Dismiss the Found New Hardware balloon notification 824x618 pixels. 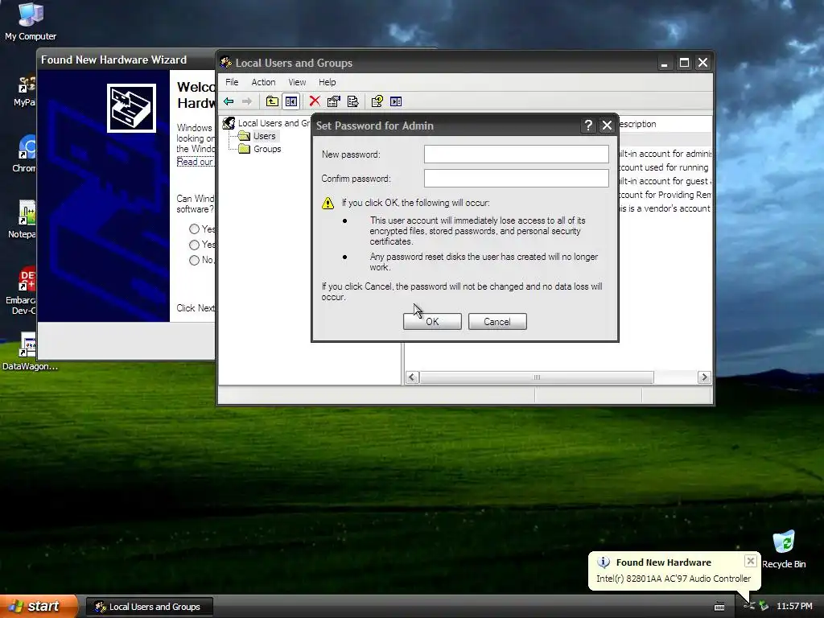coord(751,561)
